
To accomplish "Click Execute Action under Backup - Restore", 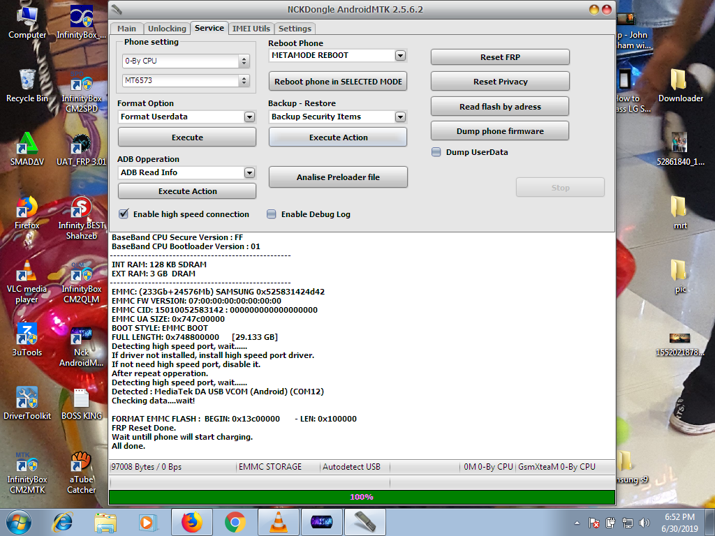I will pos(338,137).
